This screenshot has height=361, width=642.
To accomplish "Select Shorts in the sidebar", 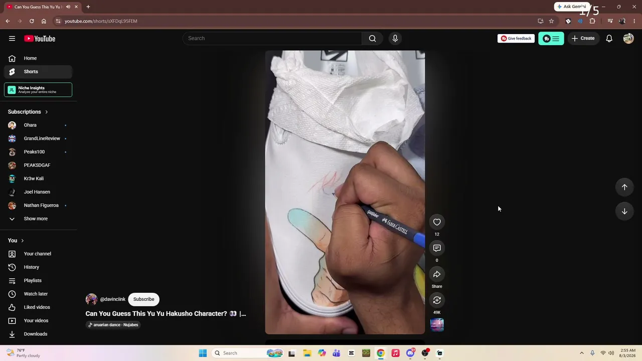I will (38, 72).
